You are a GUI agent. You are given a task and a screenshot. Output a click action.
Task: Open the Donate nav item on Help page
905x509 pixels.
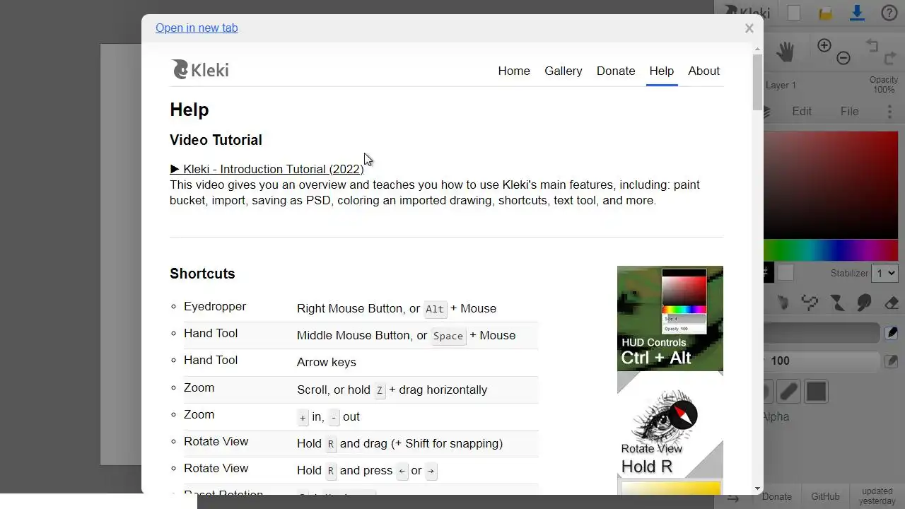click(x=616, y=71)
